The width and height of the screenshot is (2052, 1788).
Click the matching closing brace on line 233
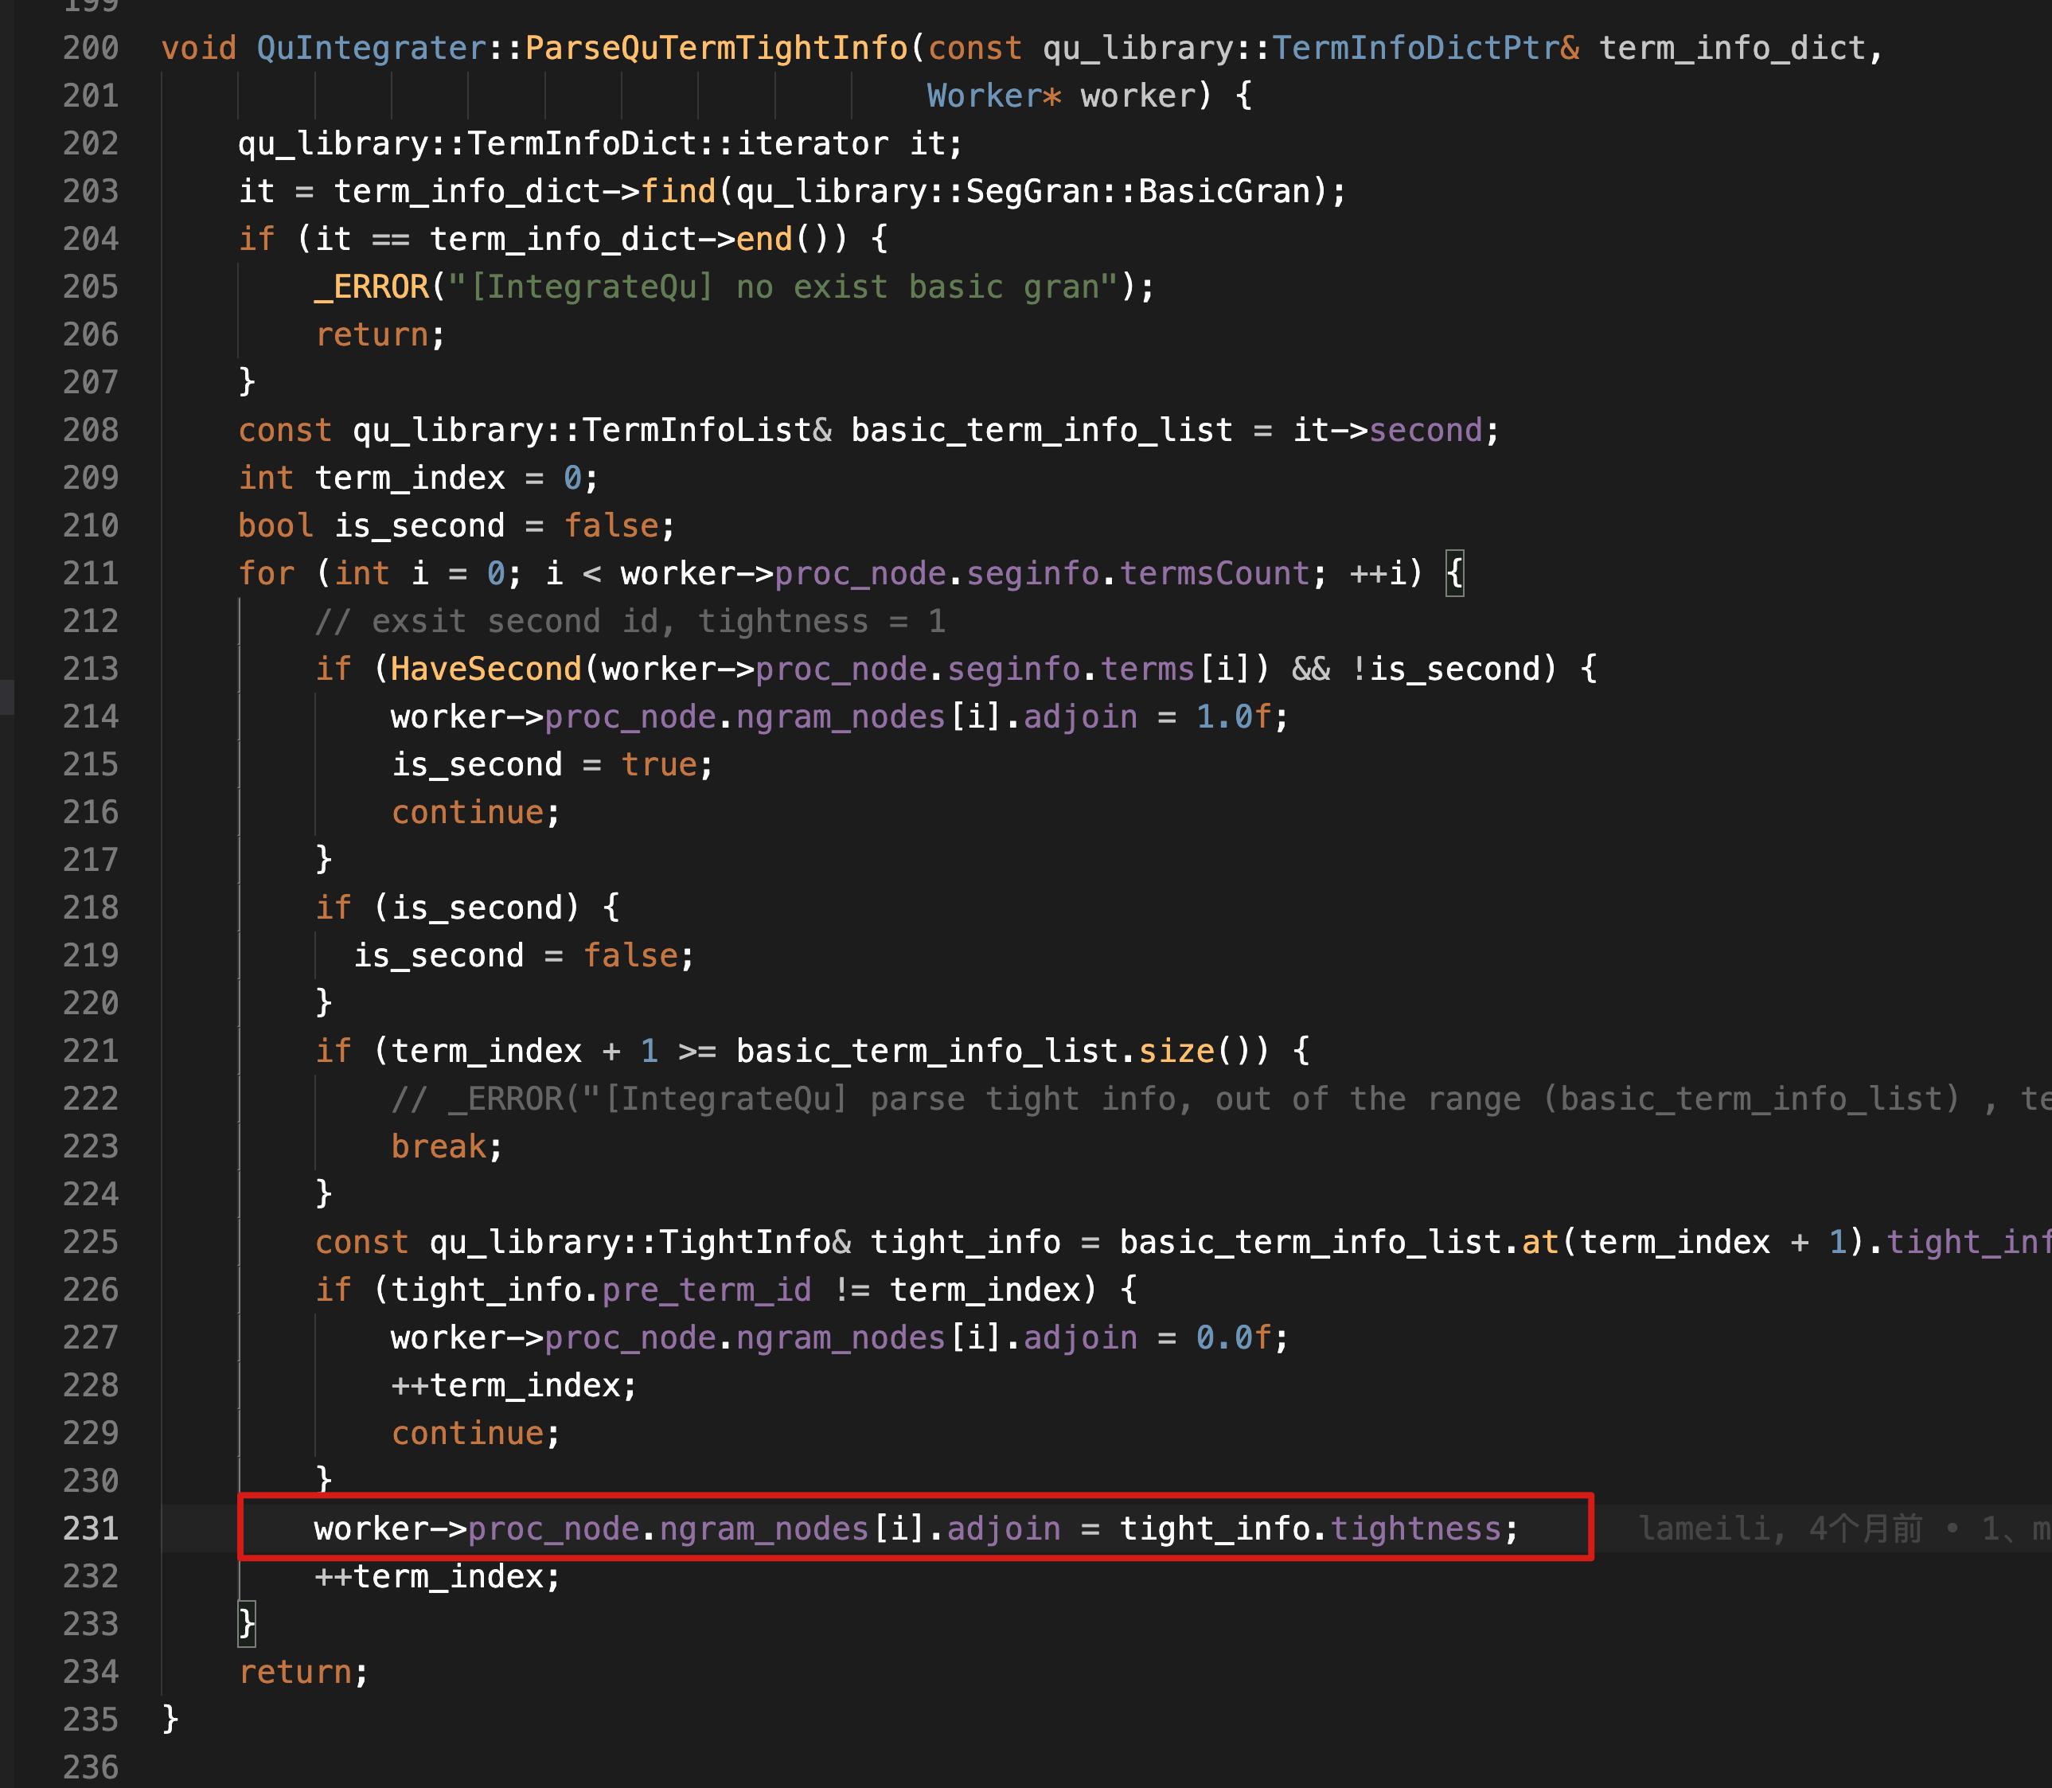247,1623
